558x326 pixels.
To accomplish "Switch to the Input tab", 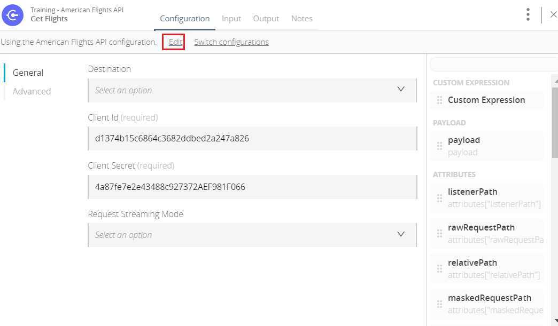I will coord(231,19).
